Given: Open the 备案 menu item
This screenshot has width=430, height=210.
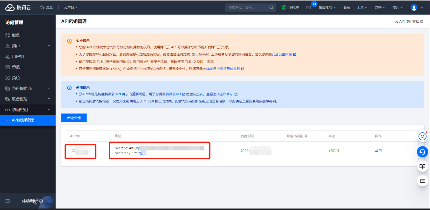Looking at the screenshot, I should click(x=347, y=7).
